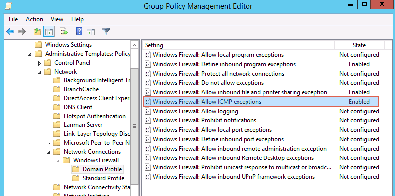Screen dimensions: 395x196
Task: Select Network Connections tree label
Action: (92, 152)
